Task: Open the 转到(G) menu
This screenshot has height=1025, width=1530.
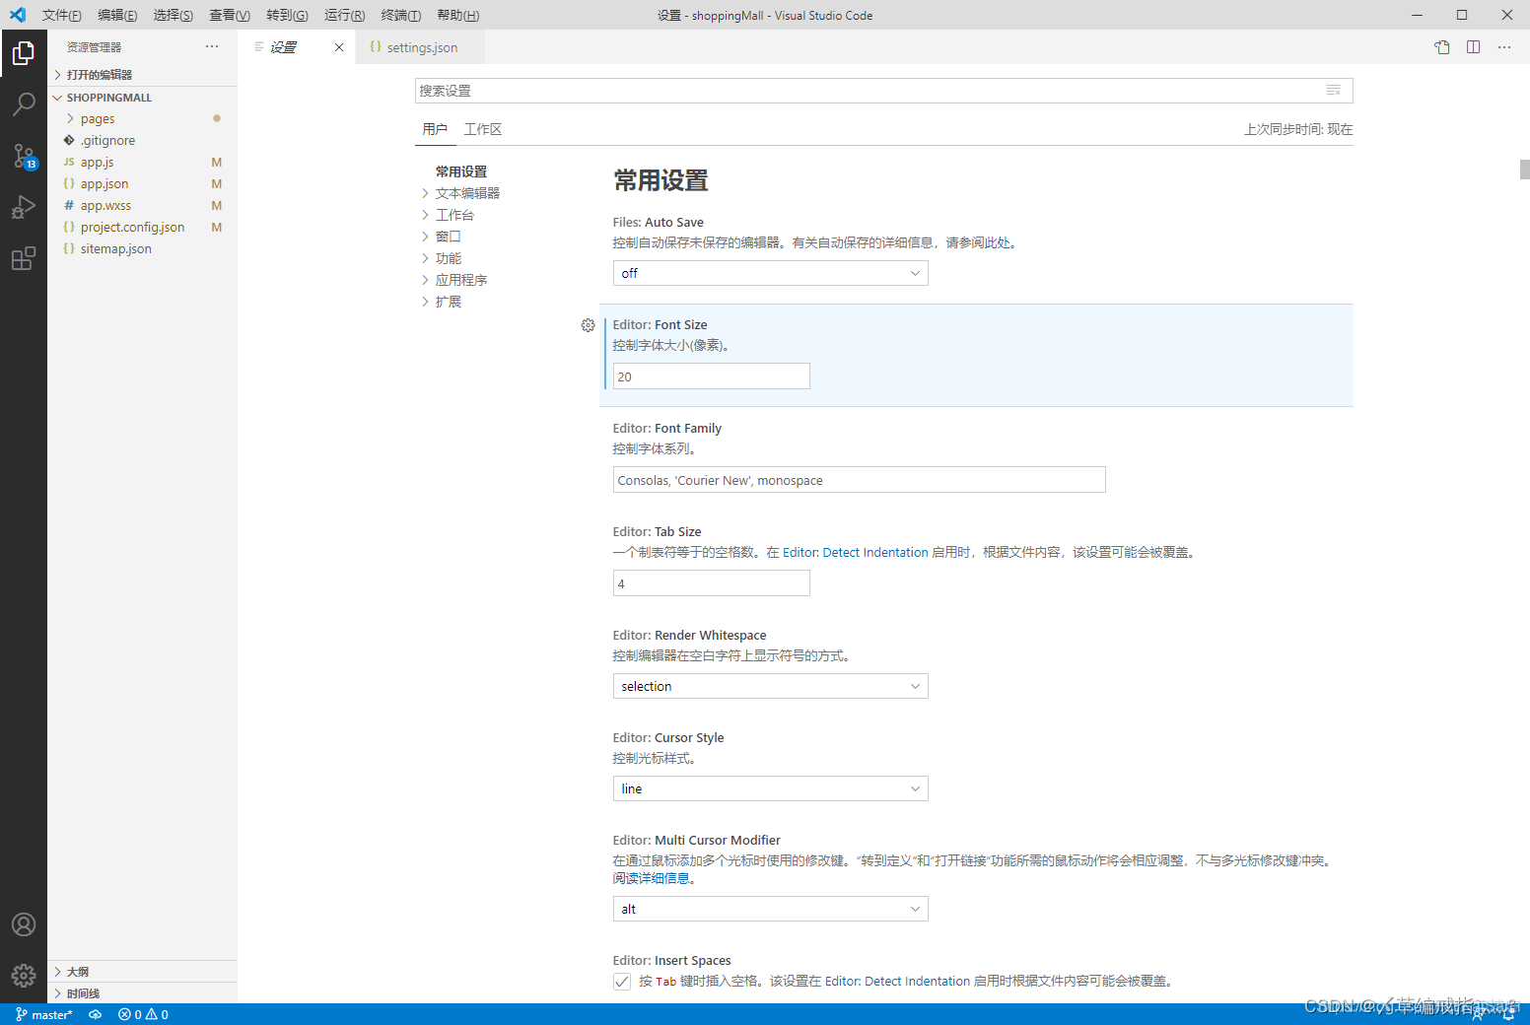Action: 287,15
